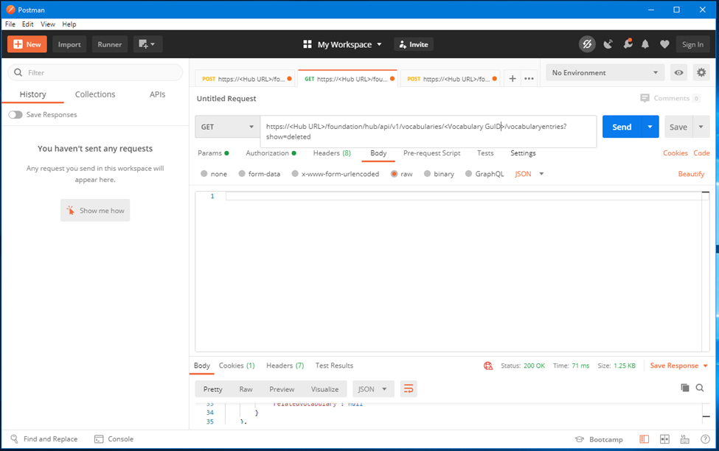Open manage environments gear icon

(x=701, y=73)
